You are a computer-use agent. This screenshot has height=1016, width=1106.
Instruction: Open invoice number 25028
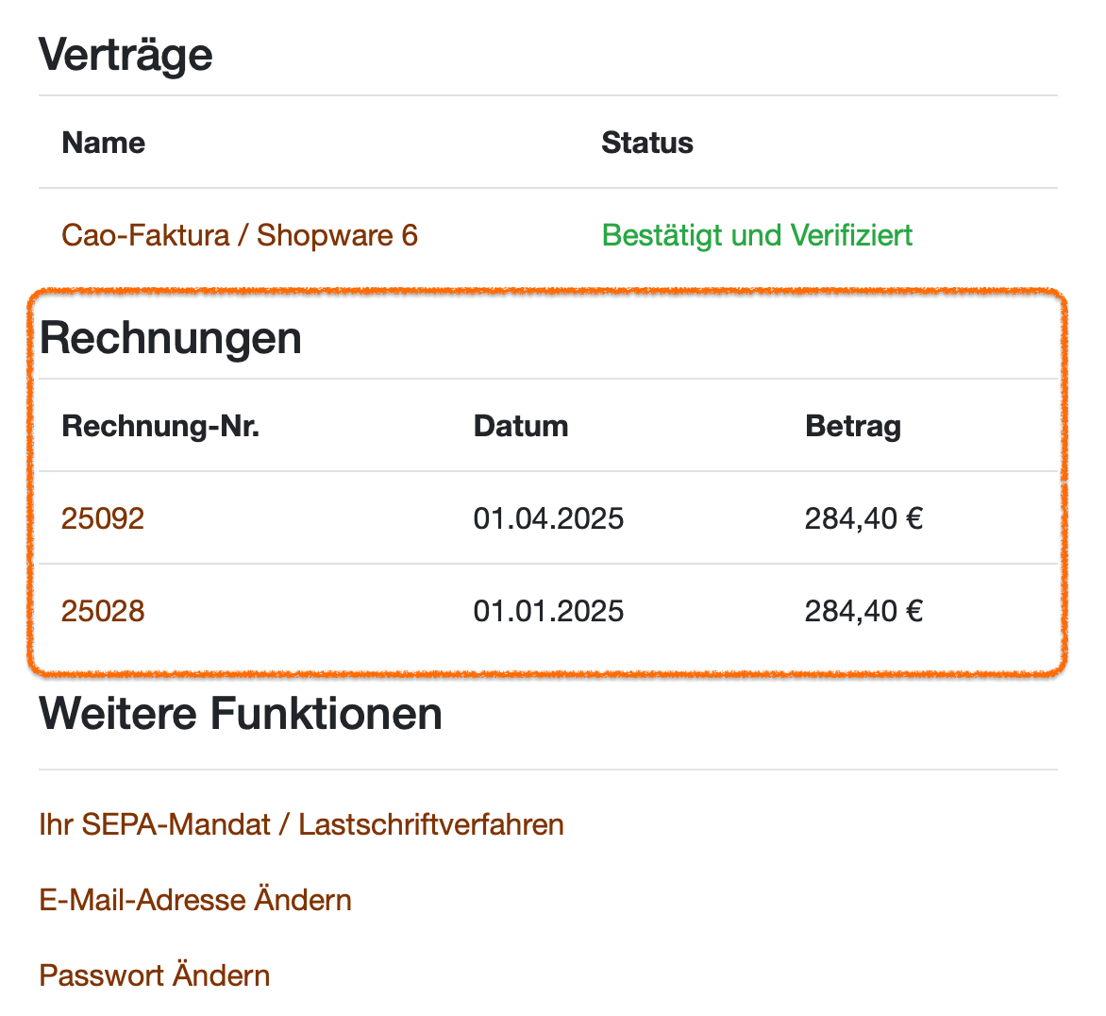(x=103, y=611)
